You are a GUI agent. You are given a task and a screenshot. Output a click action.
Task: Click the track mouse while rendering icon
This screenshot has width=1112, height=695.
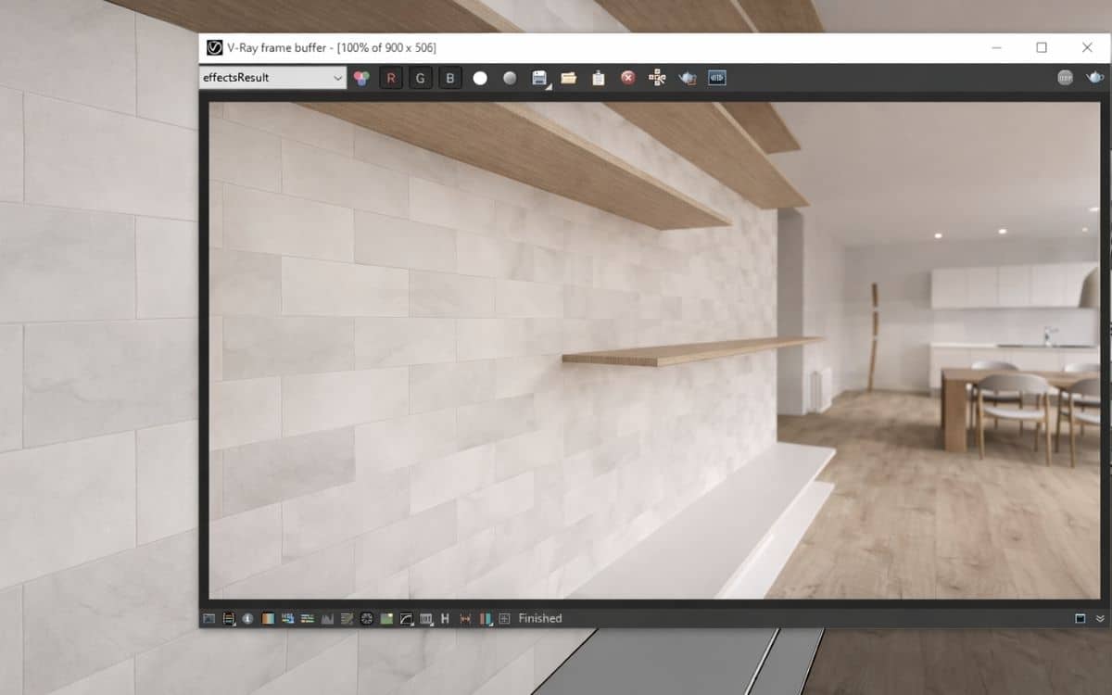pos(657,78)
